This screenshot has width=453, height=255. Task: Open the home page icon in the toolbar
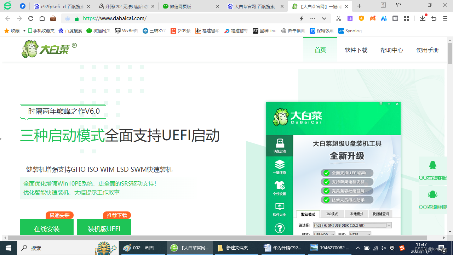42,18
